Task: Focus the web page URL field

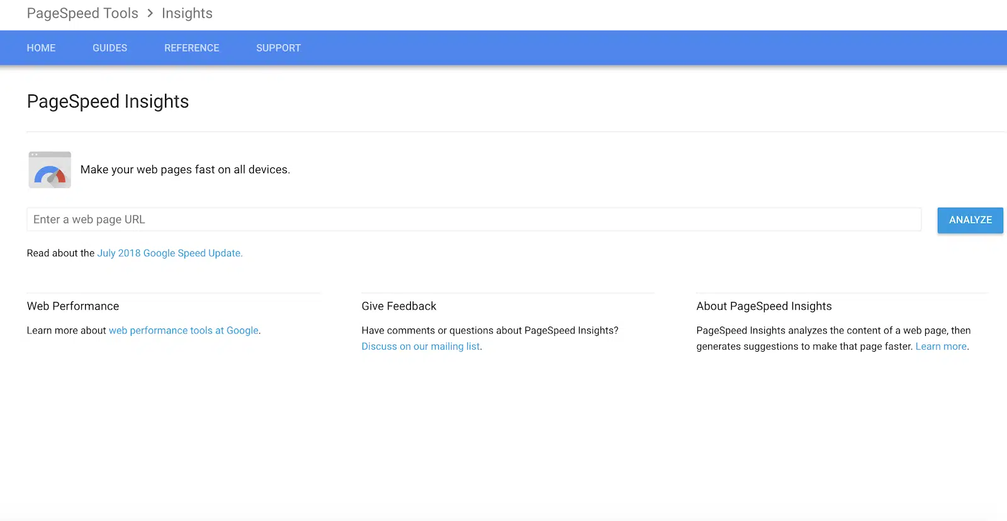Action: (x=474, y=220)
